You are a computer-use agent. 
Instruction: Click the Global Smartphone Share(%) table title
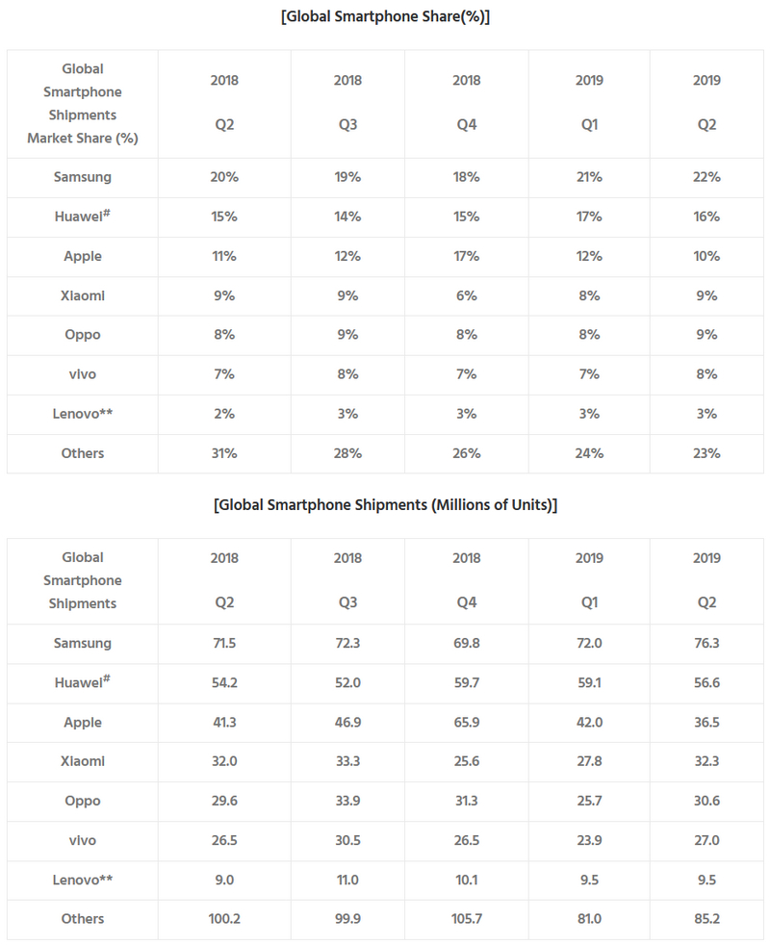[385, 16]
